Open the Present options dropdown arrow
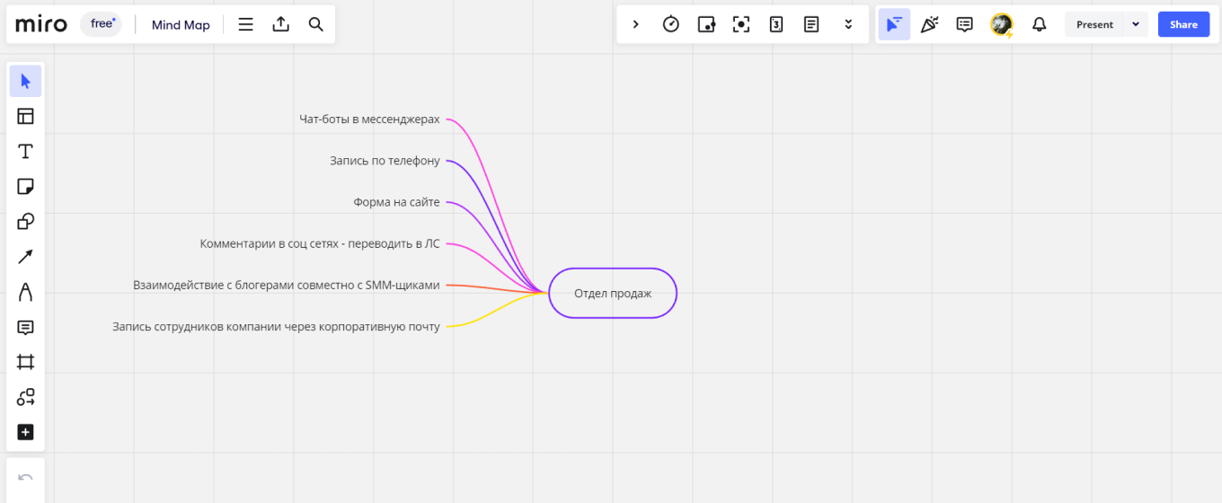 (x=1136, y=24)
